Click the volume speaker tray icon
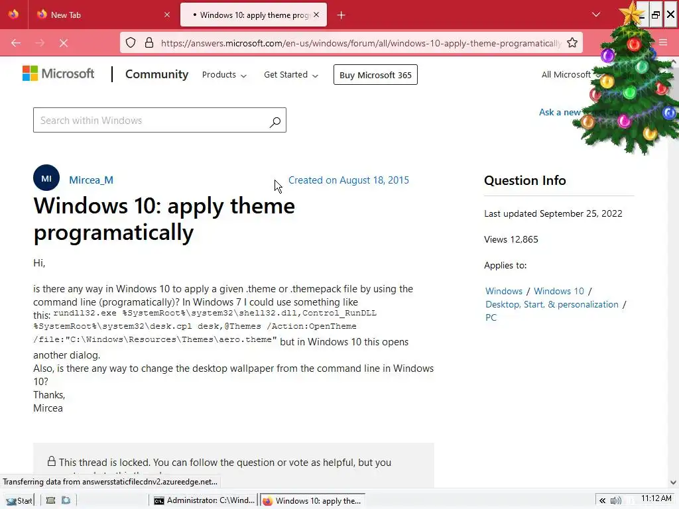 click(615, 501)
